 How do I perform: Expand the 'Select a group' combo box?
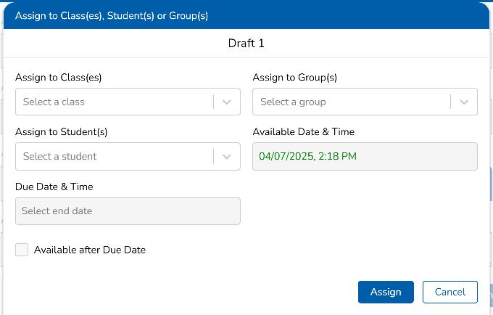coord(351,102)
